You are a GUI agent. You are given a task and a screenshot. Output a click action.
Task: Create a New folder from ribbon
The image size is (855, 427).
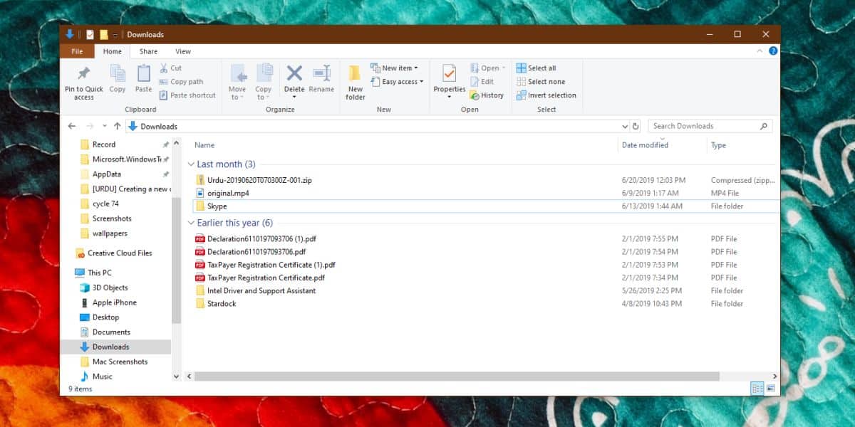click(356, 82)
